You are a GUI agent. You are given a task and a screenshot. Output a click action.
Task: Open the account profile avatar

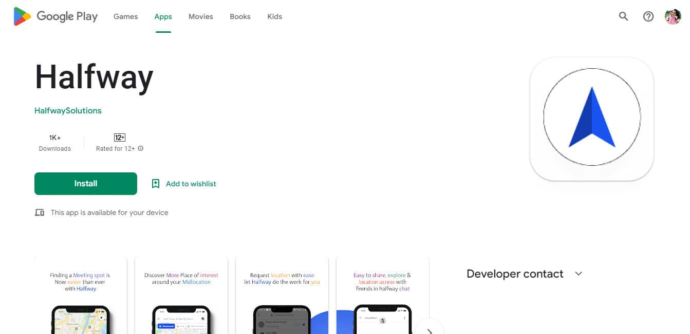pyautogui.click(x=673, y=16)
